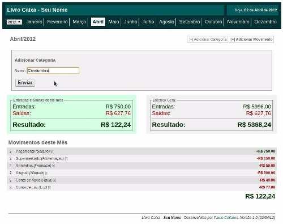Go to the Maio month tab
The width and height of the screenshot is (283, 224).
[114, 22]
